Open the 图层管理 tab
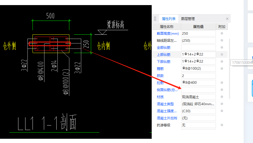The height and width of the screenshot is (143, 253). tap(188, 19)
